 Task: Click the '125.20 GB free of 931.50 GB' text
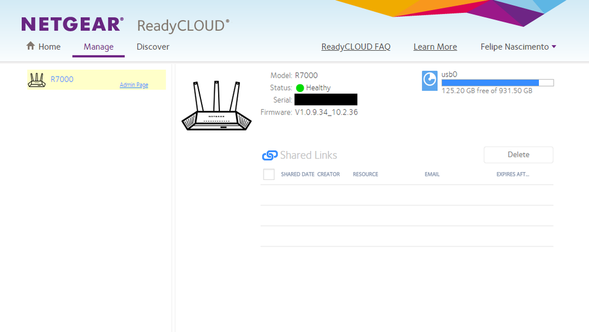click(x=487, y=91)
